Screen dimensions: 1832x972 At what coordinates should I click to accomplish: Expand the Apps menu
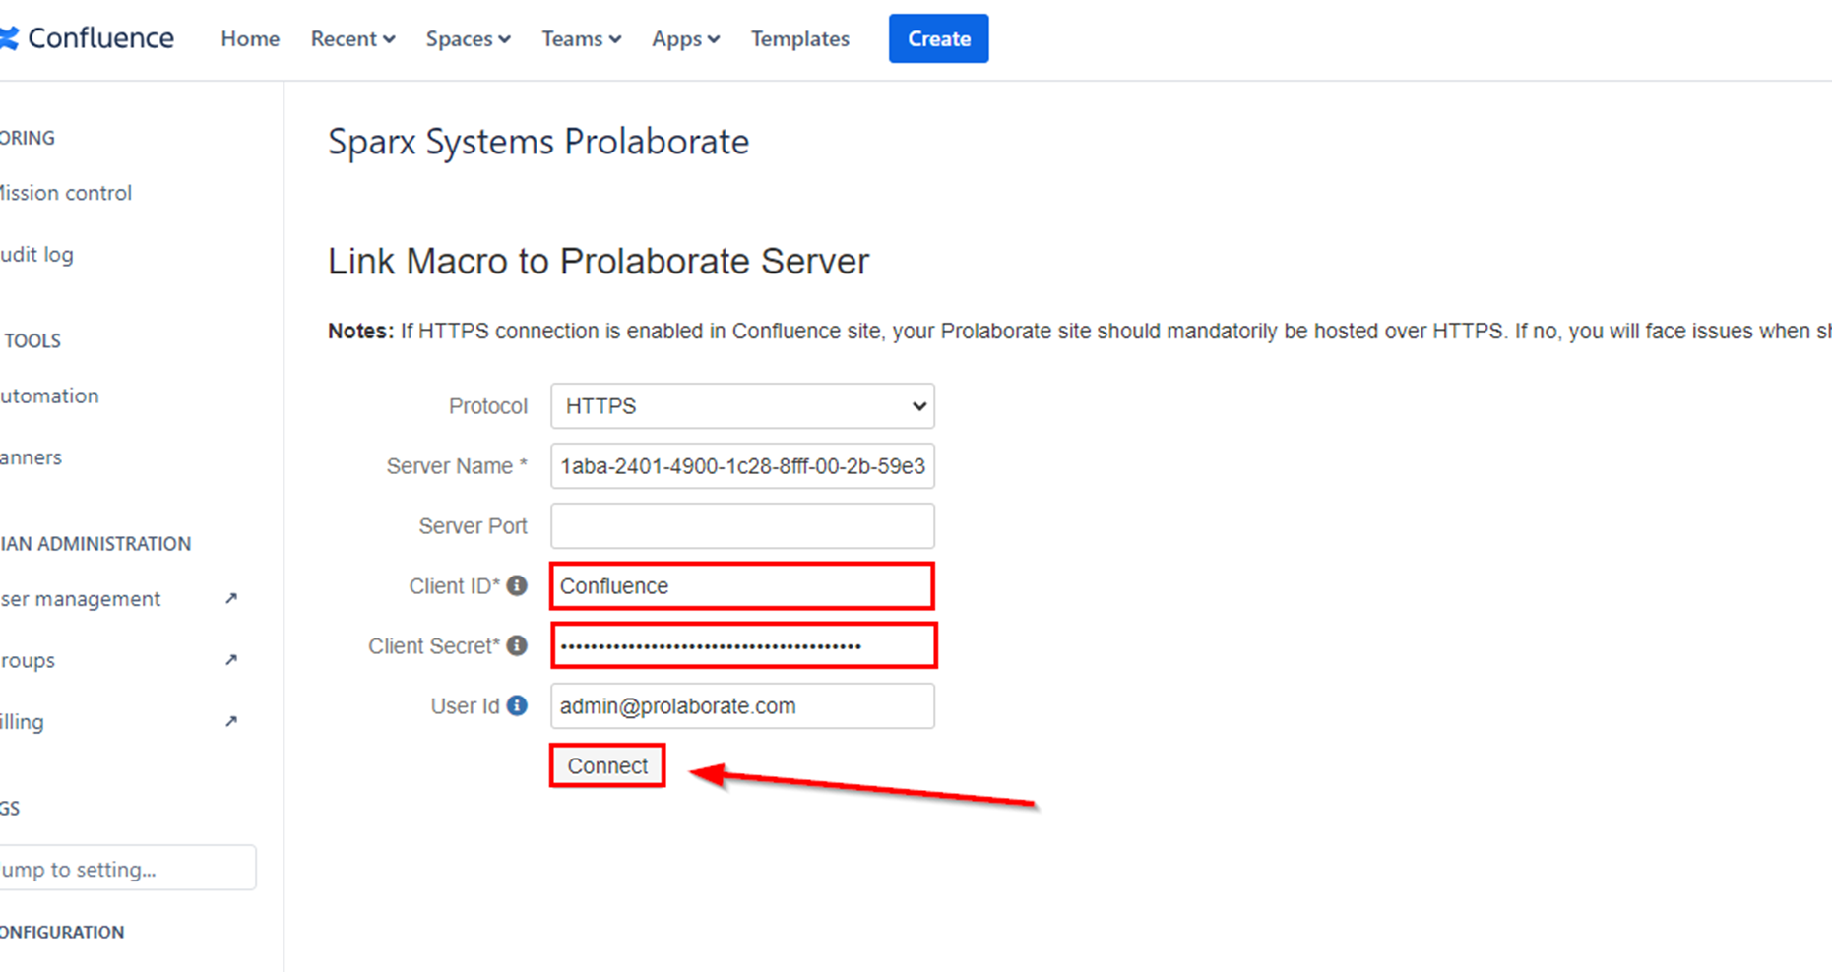[685, 38]
